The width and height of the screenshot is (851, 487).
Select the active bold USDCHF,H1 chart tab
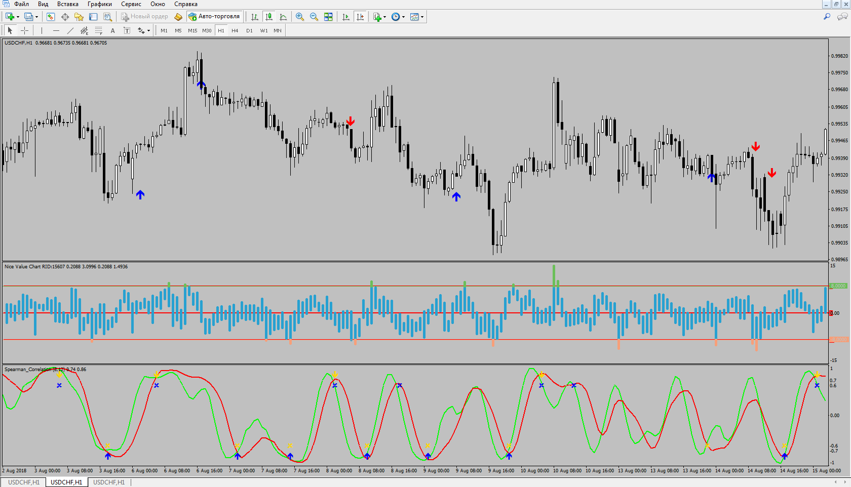66,482
